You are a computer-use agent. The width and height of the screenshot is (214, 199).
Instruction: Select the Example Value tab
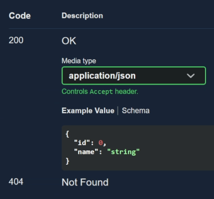coord(88,110)
